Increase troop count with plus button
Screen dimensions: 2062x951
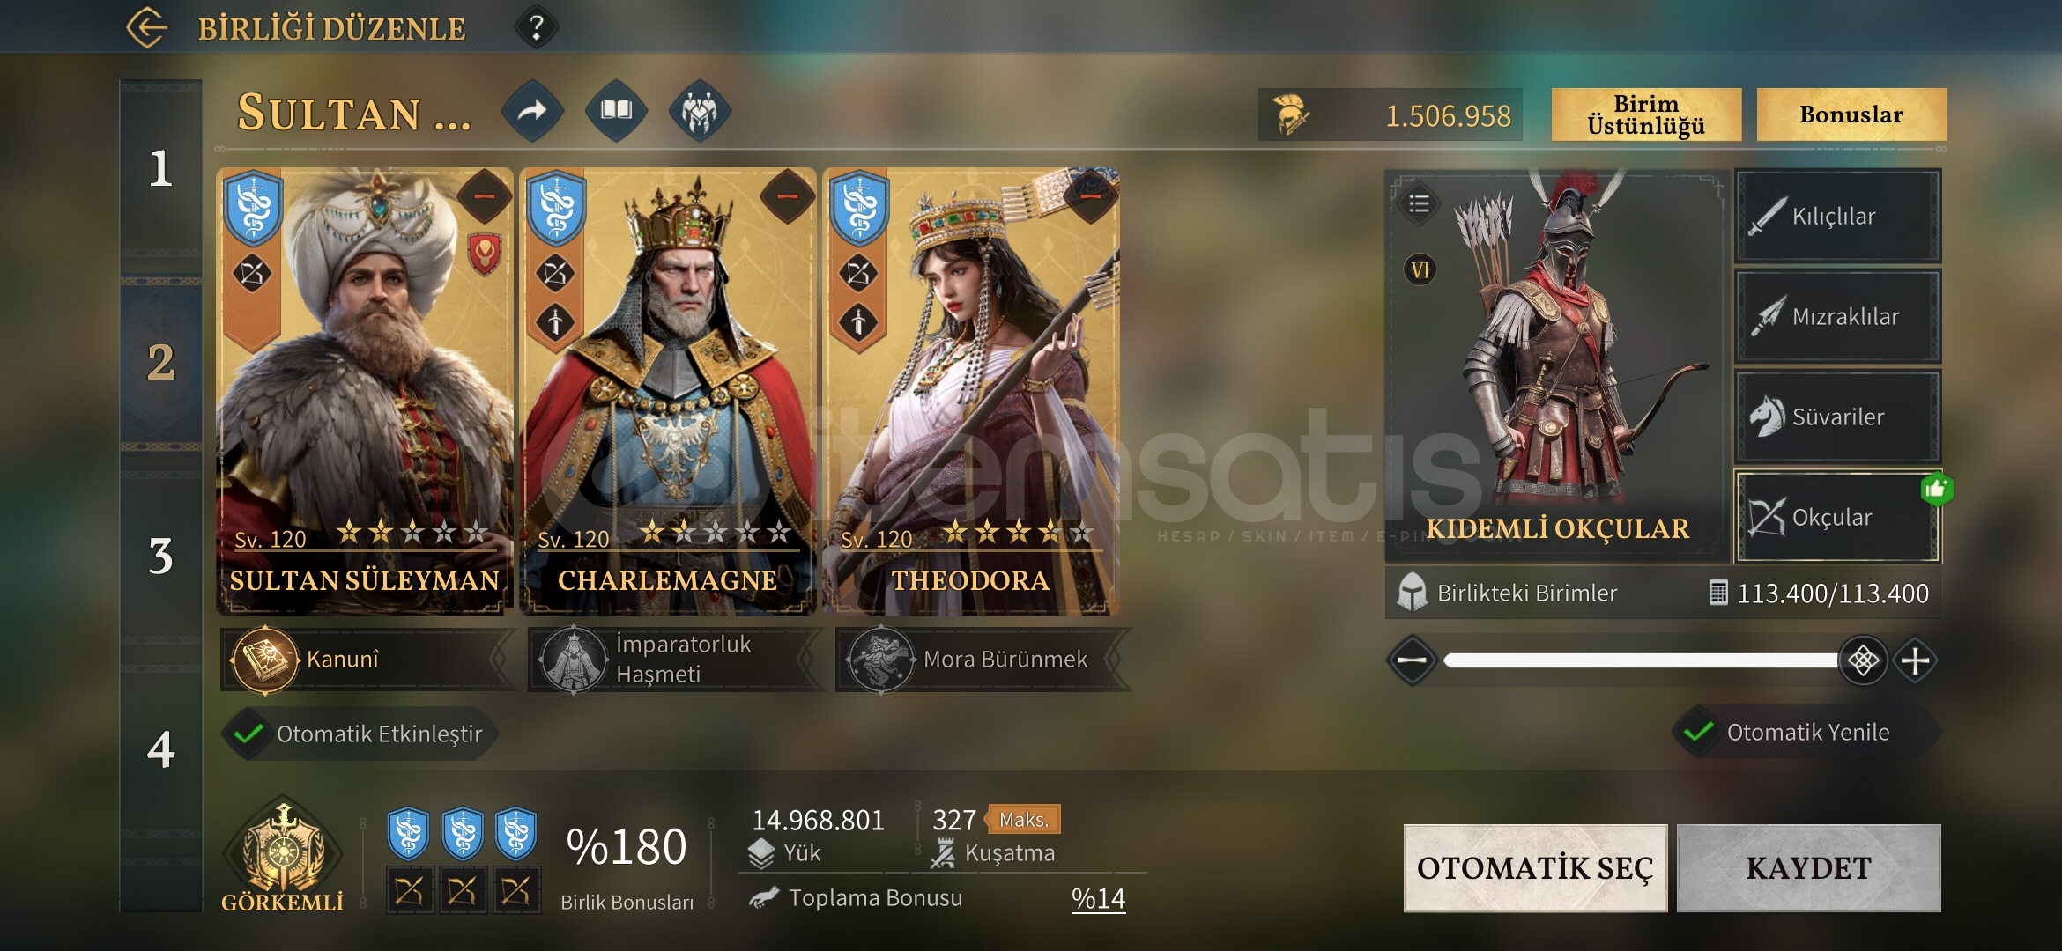pos(1915,660)
